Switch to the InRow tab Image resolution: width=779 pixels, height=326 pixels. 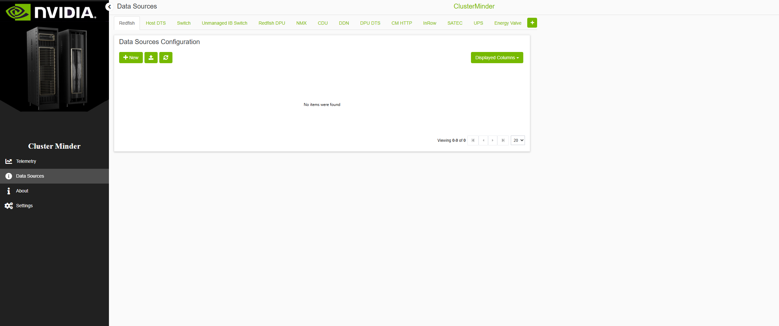[430, 23]
